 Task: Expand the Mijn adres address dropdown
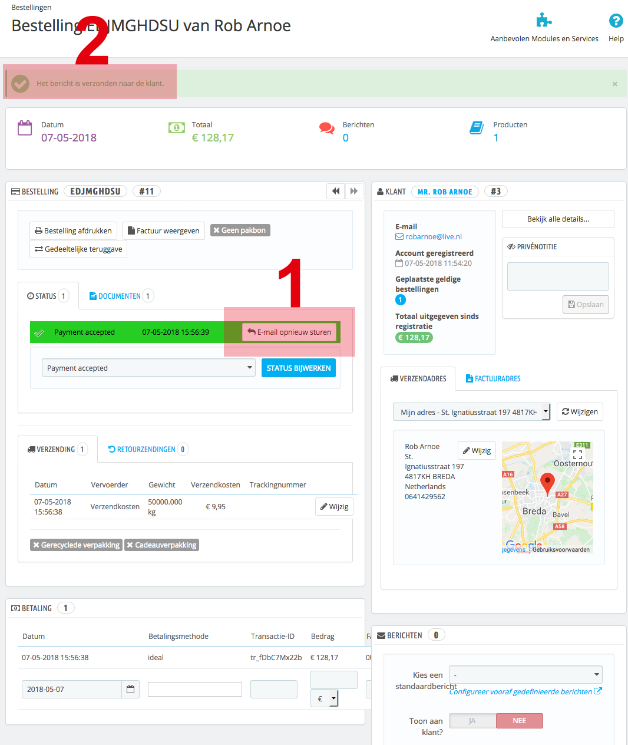[471, 412]
